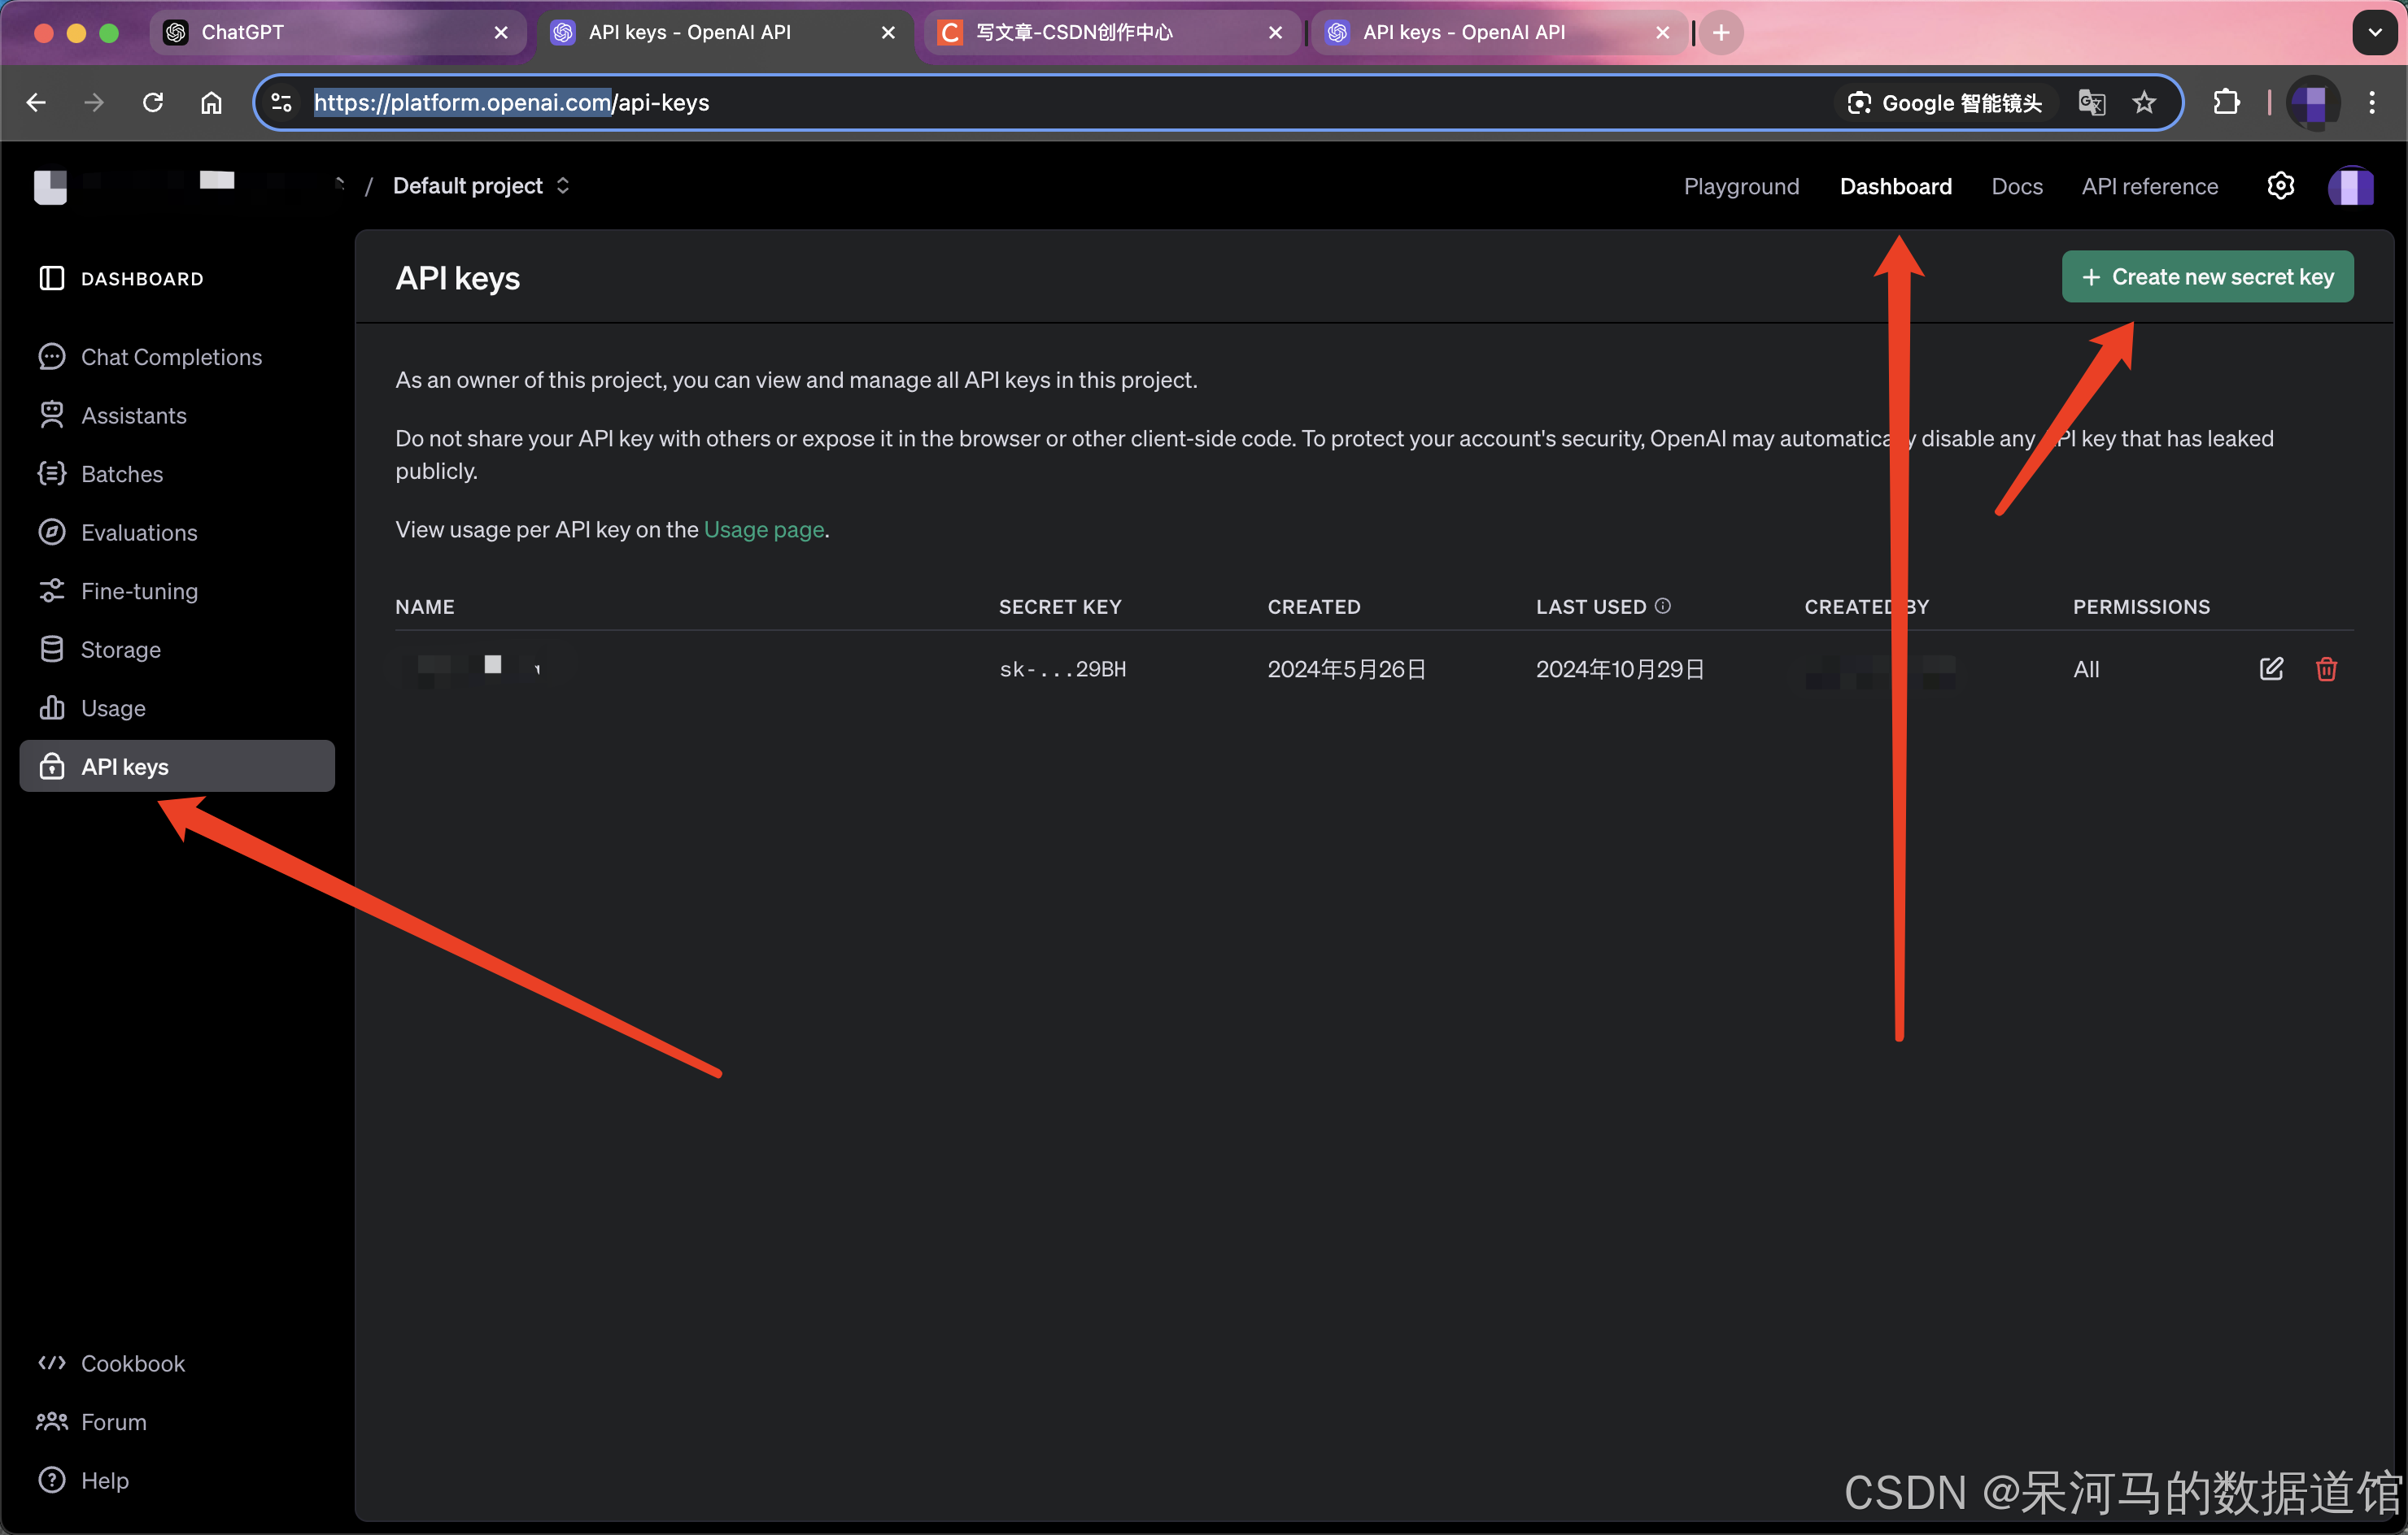Image resolution: width=2408 pixels, height=1535 pixels.
Task: Select Fine-tuning in the sidebar
Action: [139, 590]
